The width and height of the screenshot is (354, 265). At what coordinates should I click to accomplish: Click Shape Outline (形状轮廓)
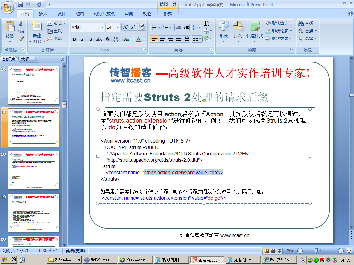click(279, 31)
